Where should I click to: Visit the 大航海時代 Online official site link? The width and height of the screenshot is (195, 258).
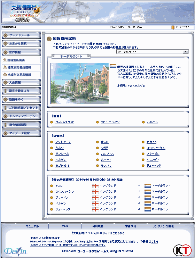[98, 233]
